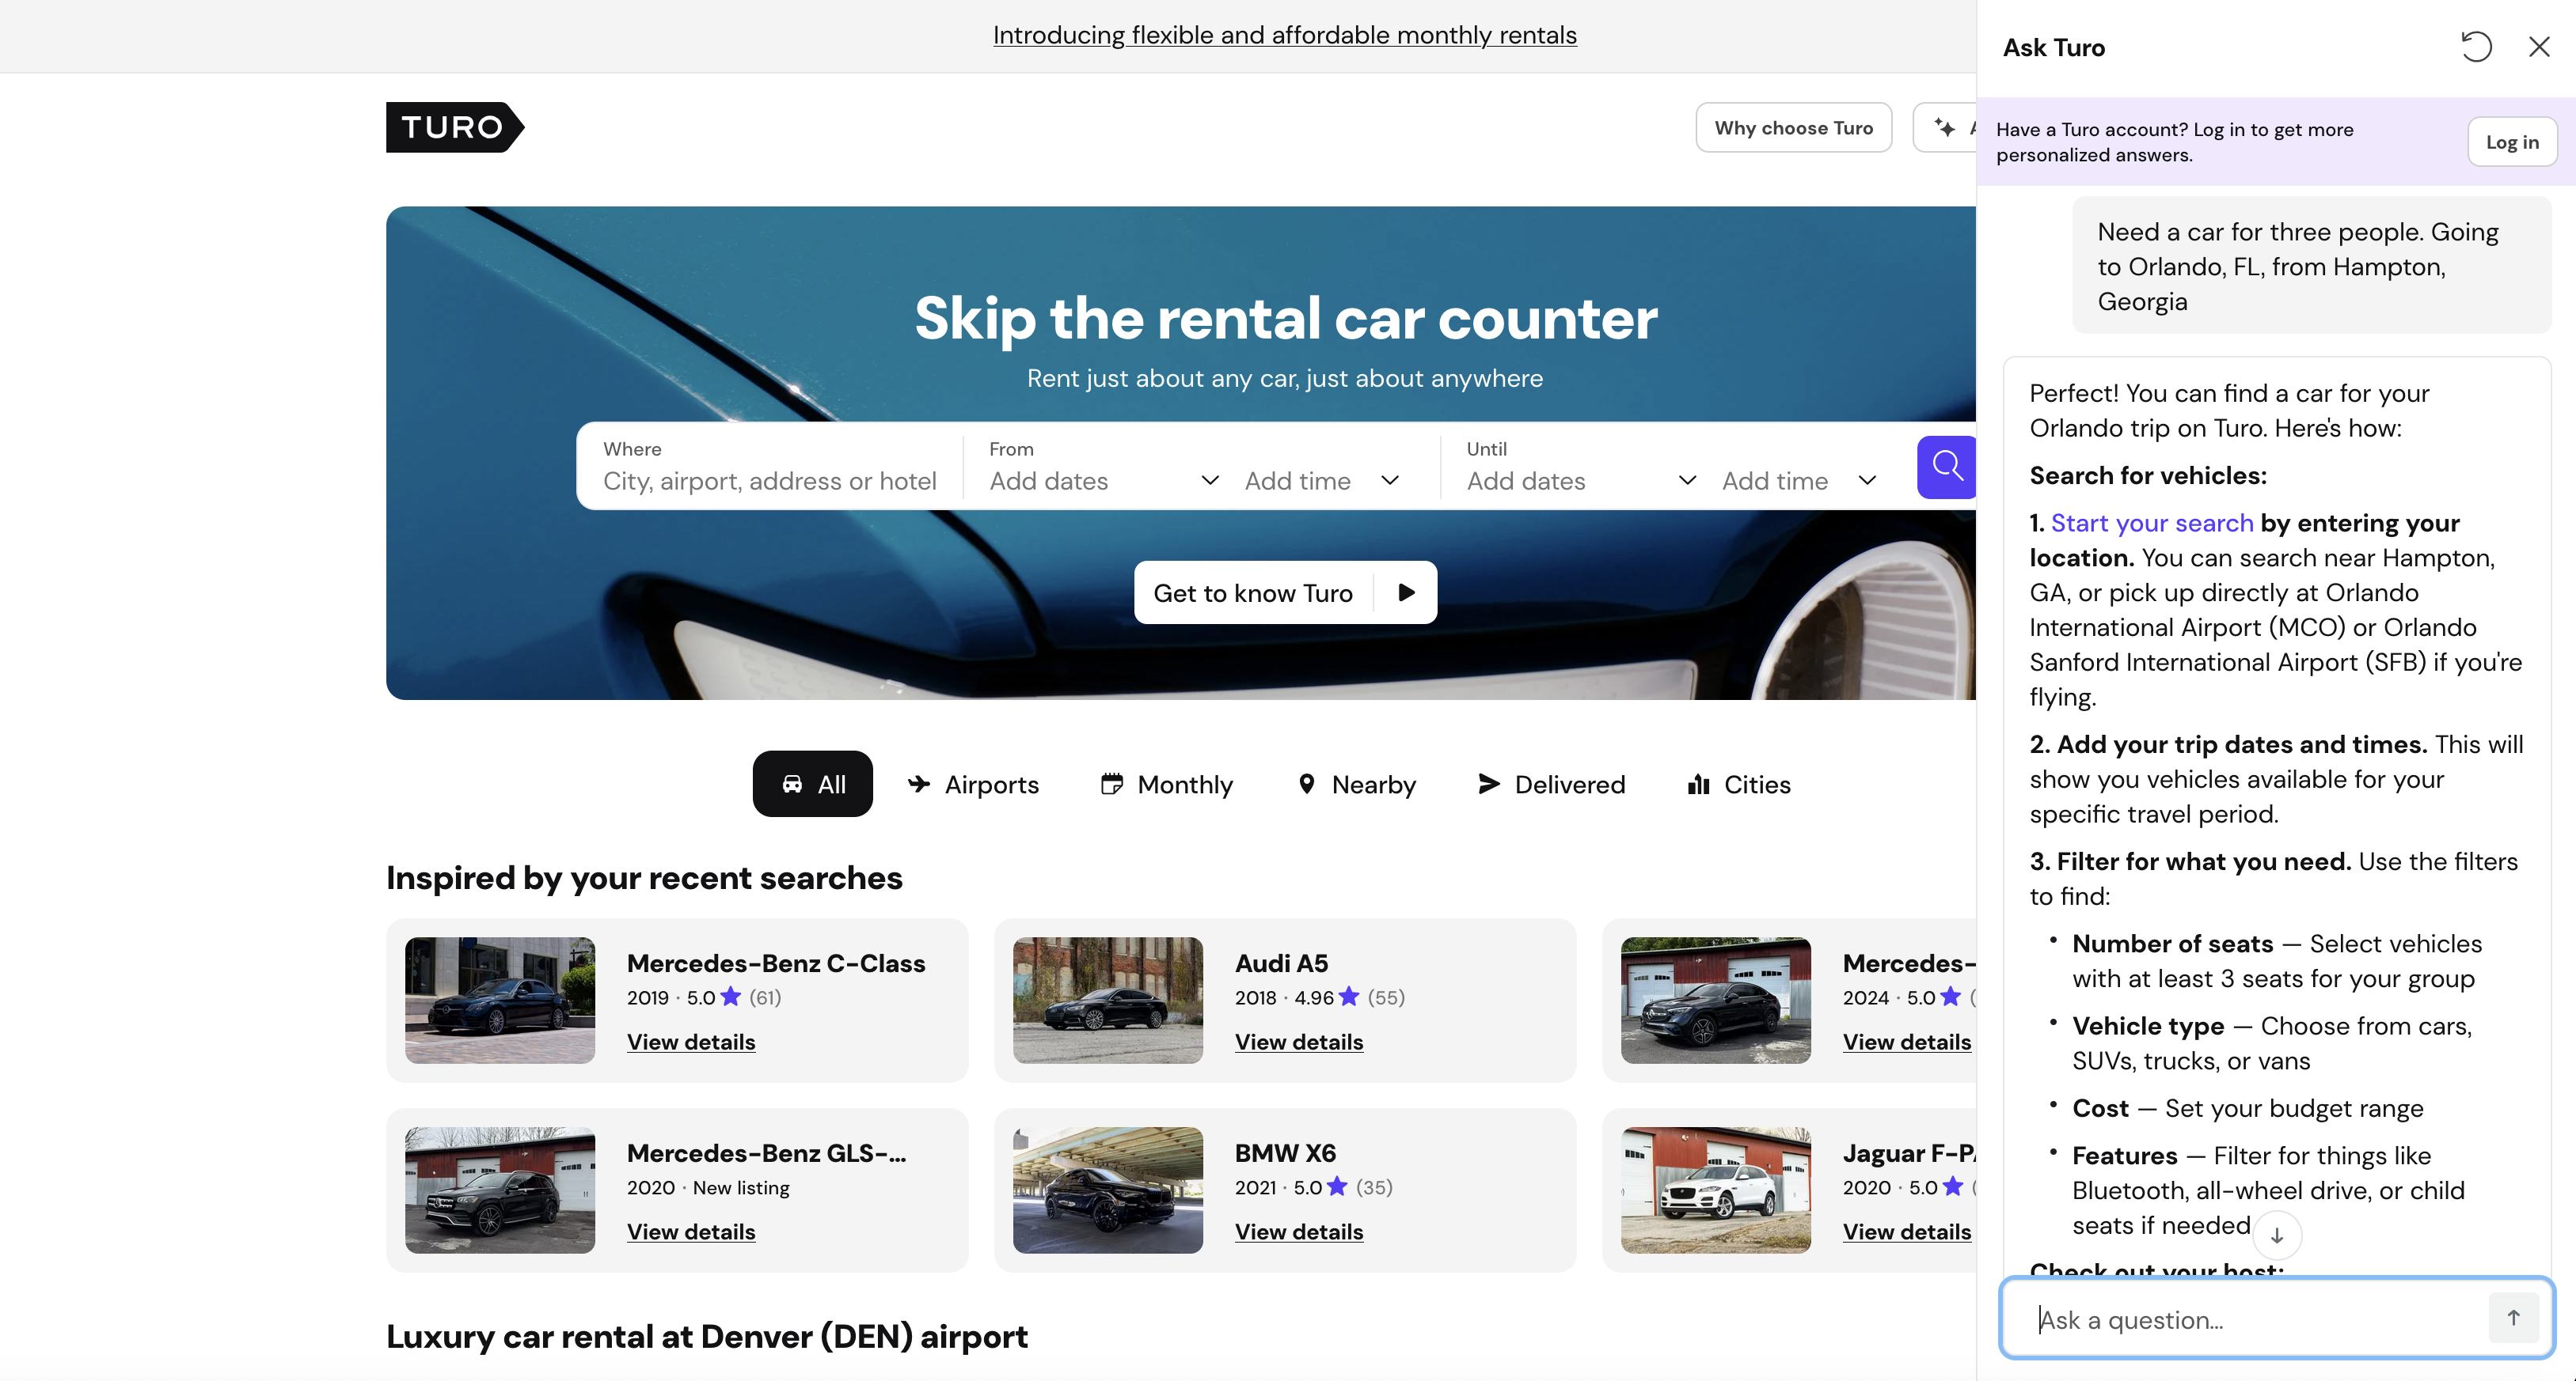Open the From Add time dropdown

coord(1322,481)
